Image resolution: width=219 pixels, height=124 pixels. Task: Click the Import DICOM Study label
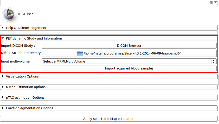[x=18, y=46]
